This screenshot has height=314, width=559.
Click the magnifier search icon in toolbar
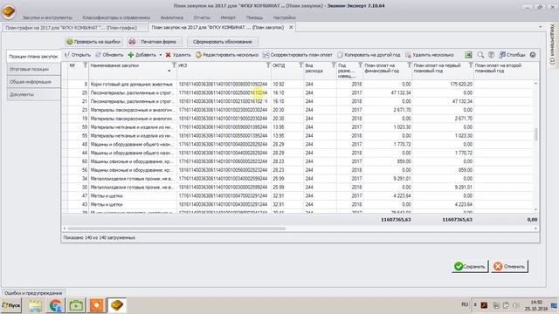[x=480, y=55]
